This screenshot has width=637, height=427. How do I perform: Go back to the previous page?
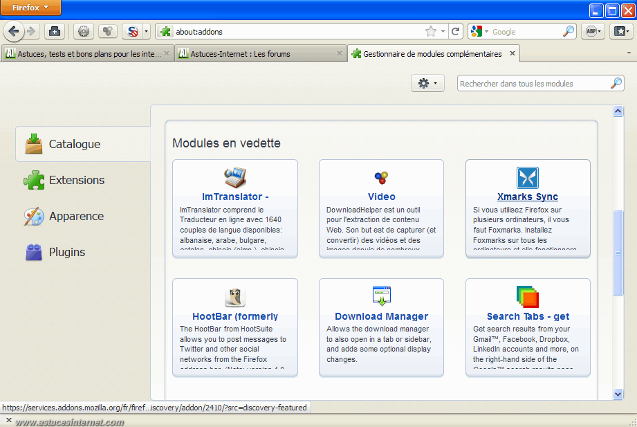pyautogui.click(x=14, y=31)
